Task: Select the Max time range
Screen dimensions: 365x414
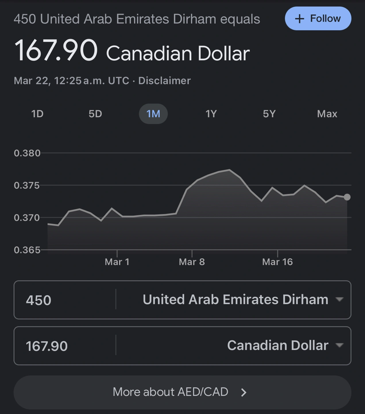Action: click(x=327, y=114)
